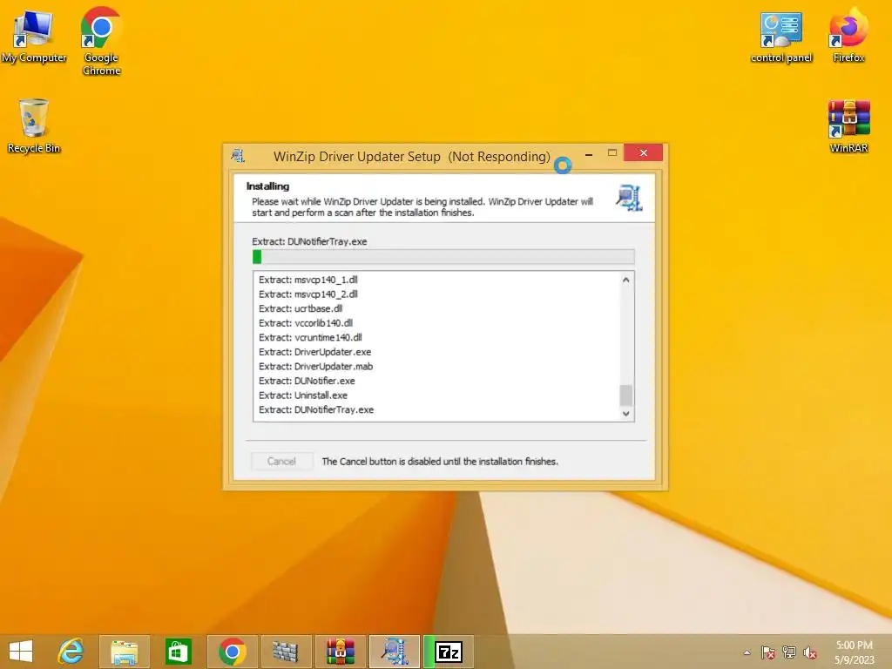Select log line 'Extract: DriverUpdater.exe'

point(314,352)
